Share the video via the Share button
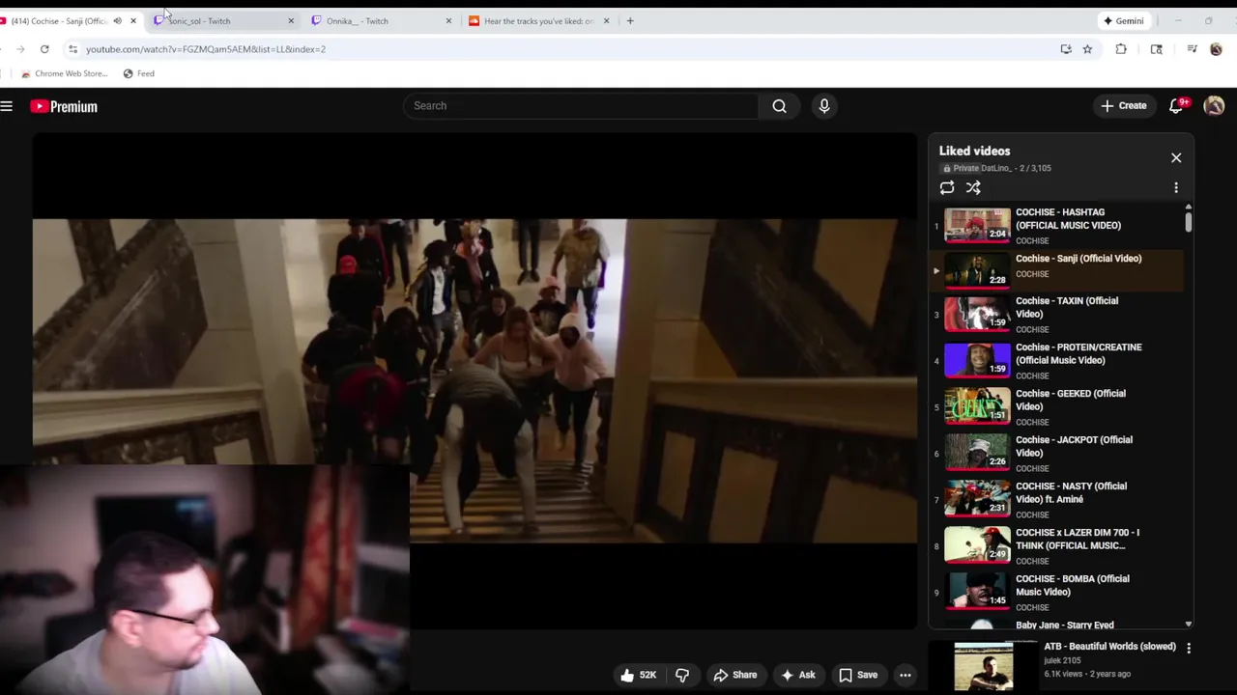This screenshot has height=695, width=1237. click(x=734, y=676)
